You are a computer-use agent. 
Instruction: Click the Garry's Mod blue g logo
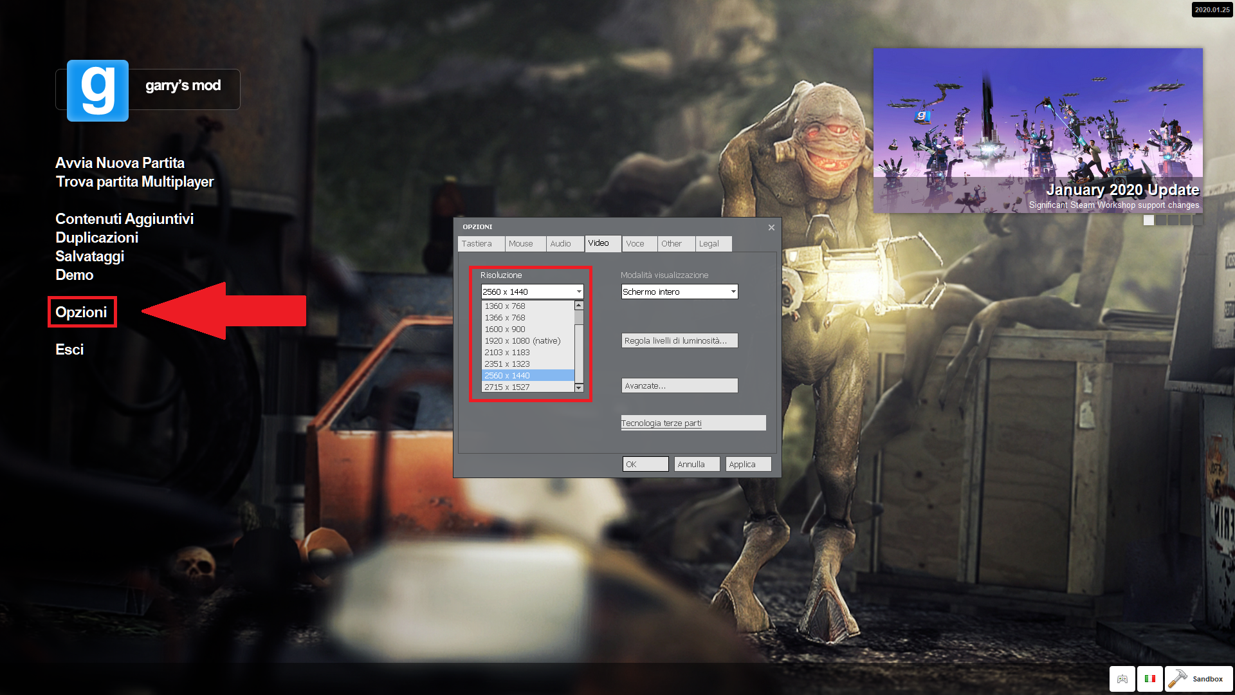tap(98, 91)
